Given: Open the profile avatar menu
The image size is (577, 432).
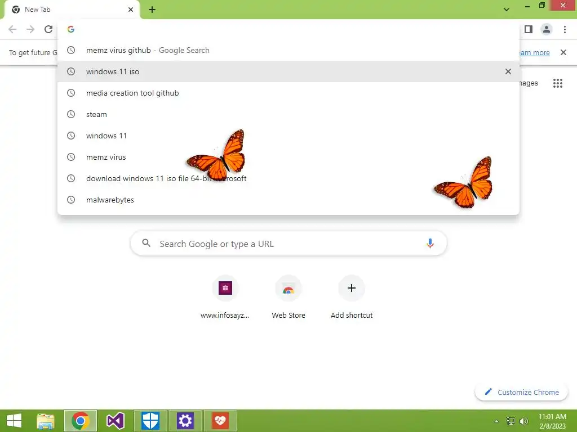Looking at the screenshot, I should [547, 29].
